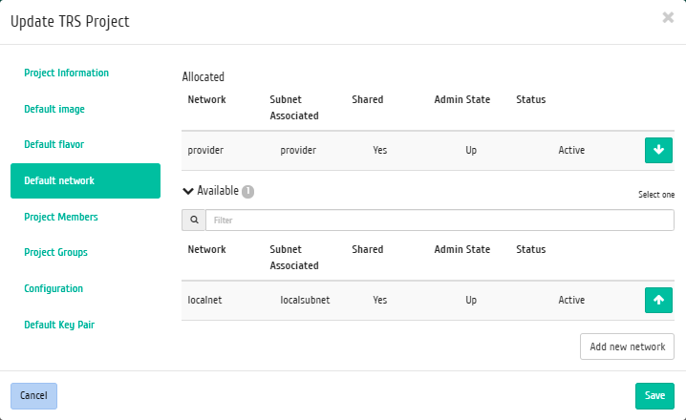Click Subnet Associated header in Available table
The height and width of the screenshot is (420, 686).
tap(294, 258)
